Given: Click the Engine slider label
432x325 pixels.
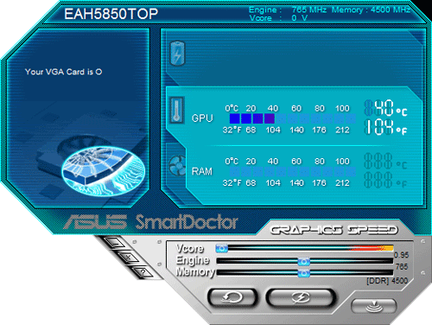Looking at the screenshot, I should click(x=193, y=260).
